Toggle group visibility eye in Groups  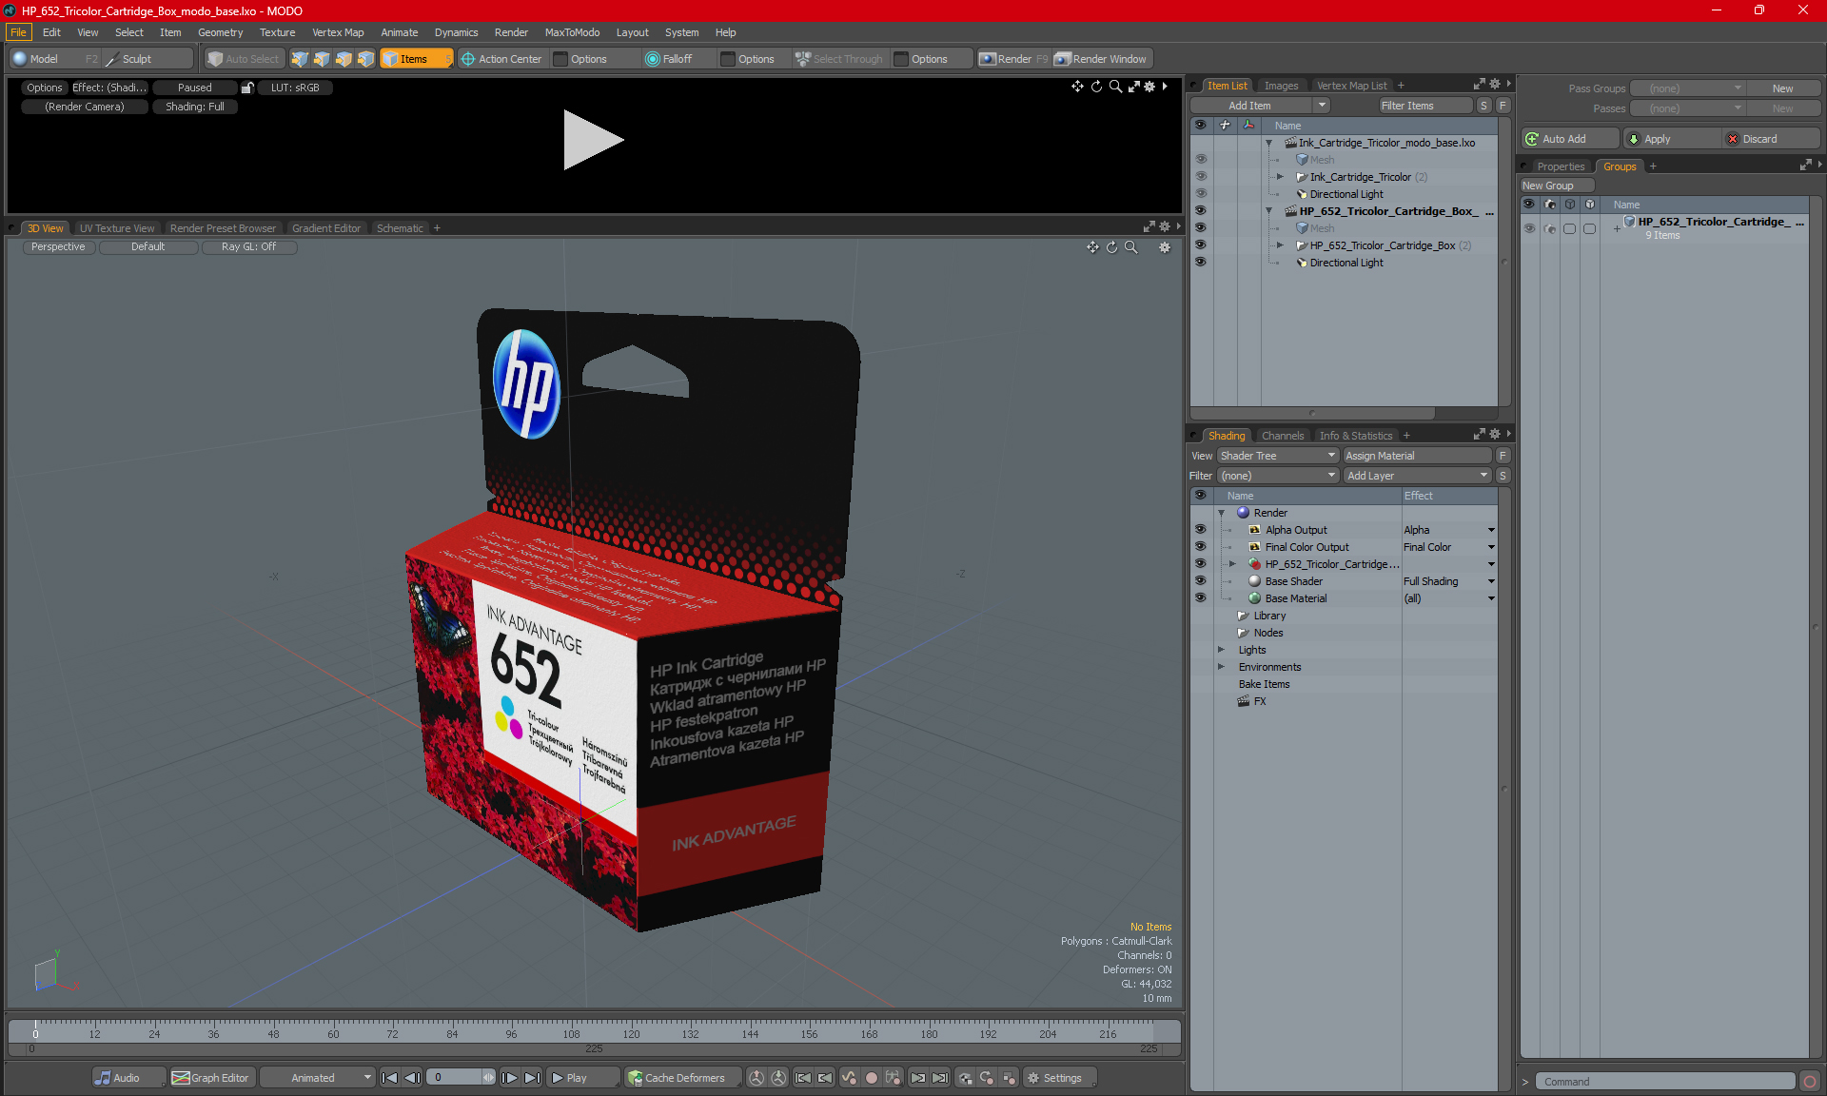(1529, 228)
